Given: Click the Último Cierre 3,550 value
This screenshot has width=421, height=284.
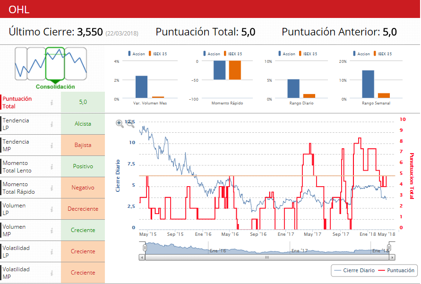Looking at the screenshot, I should [x=90, y=32].
